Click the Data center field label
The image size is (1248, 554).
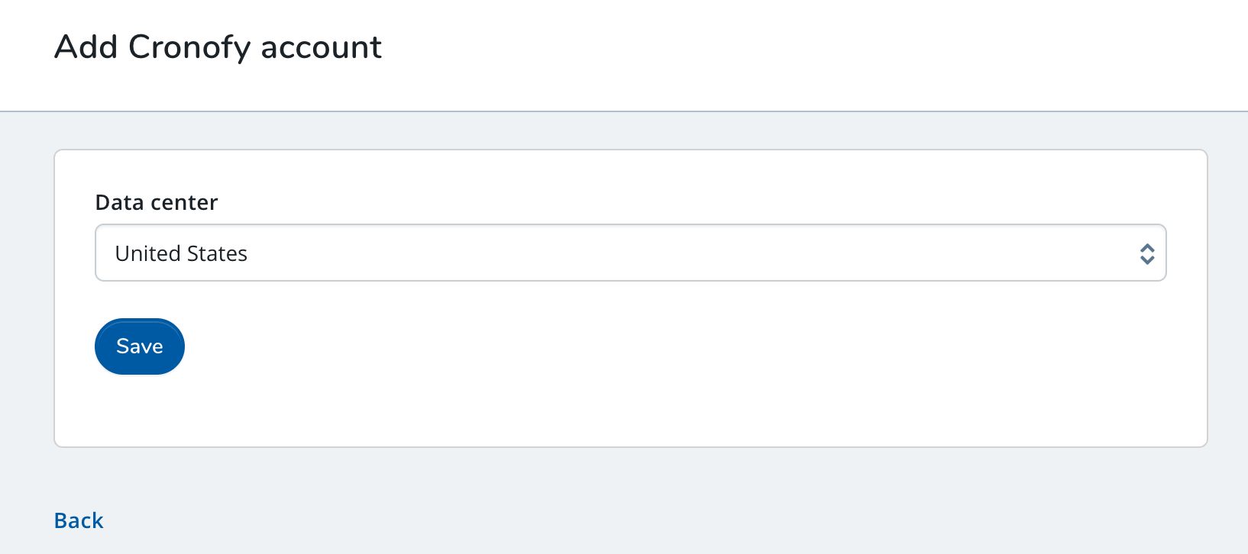click(156, 202)
